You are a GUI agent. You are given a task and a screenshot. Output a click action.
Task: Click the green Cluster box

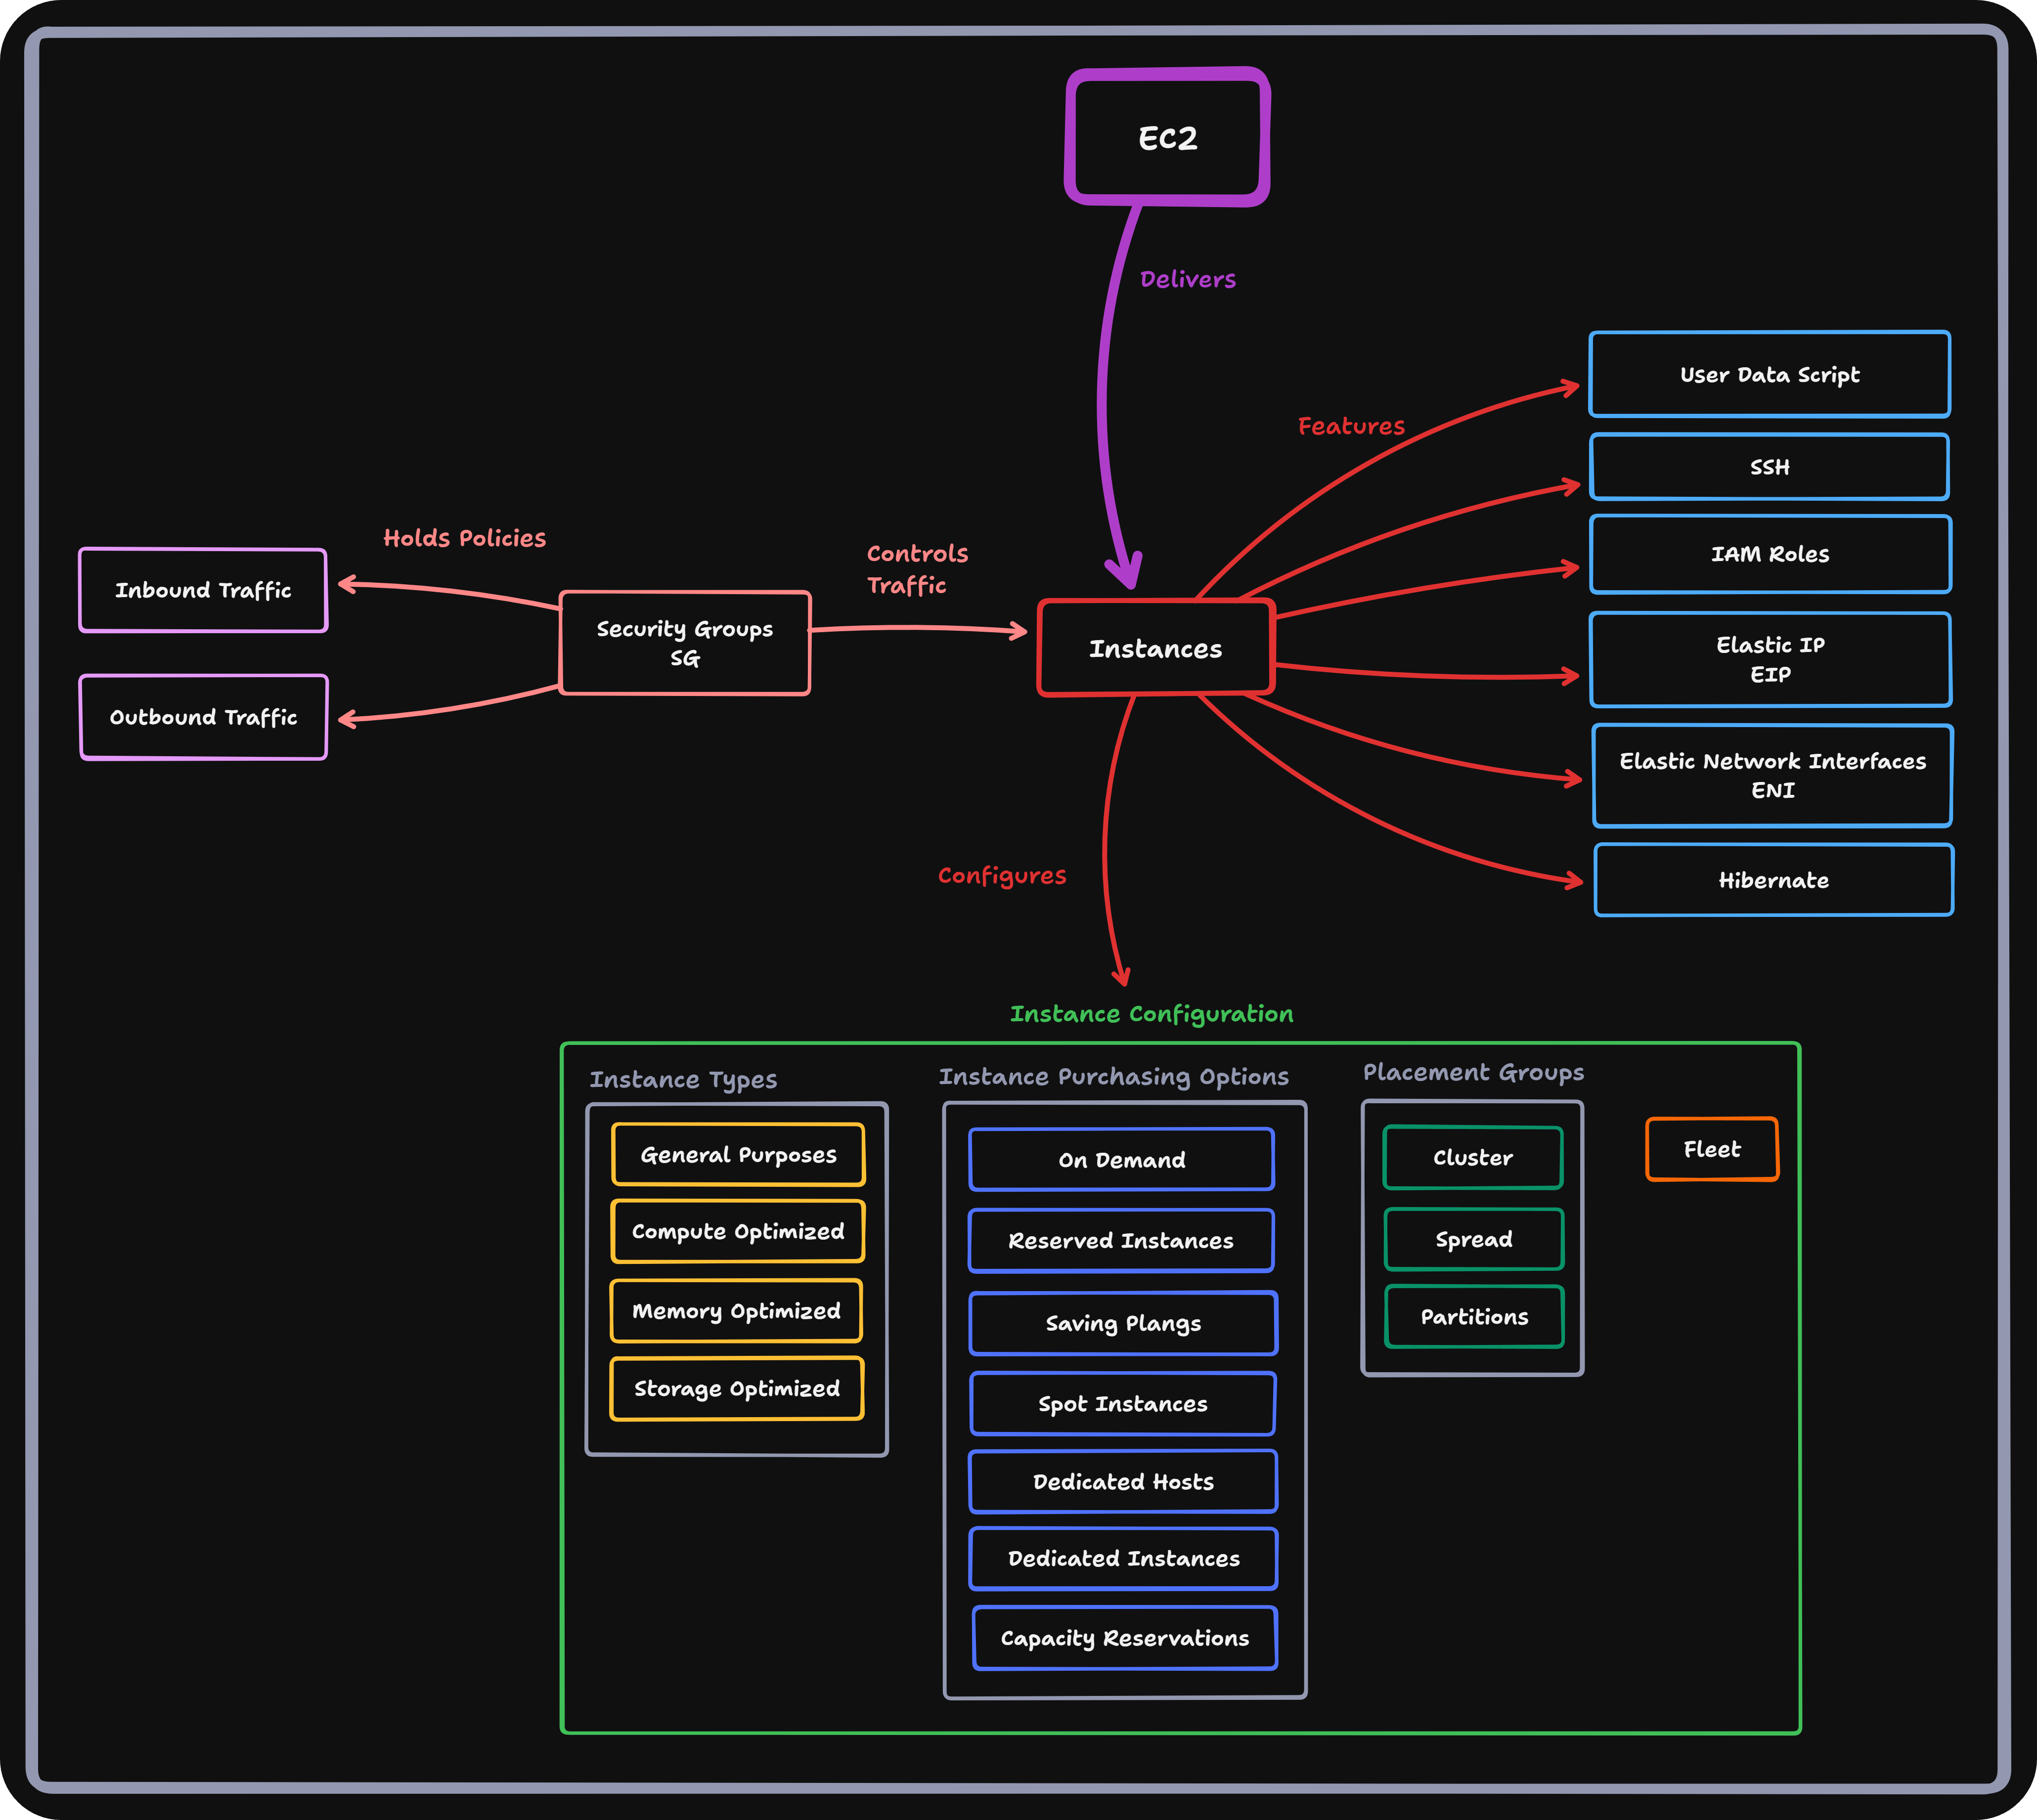tap(1472, 1158)
